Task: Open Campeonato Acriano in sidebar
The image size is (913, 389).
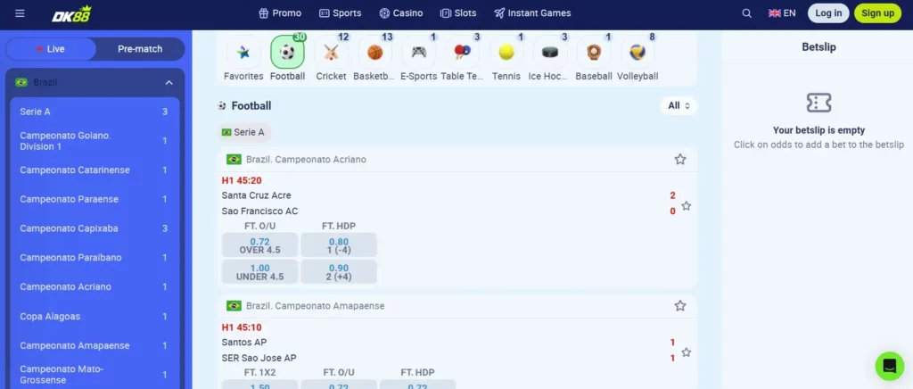Action: pos(94,286)
